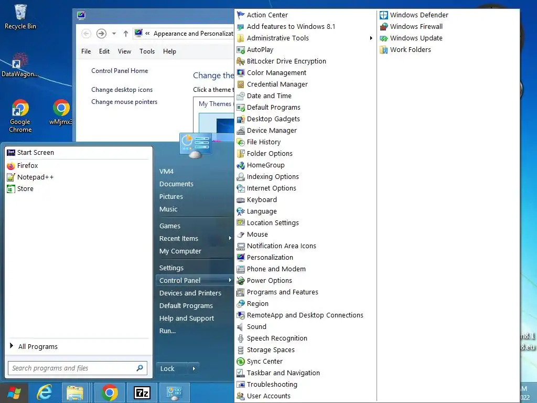The height and width of the screenshot is (403, 537).
Task: Launch 7-Zip from the taskbar
Action: point(142,393)
